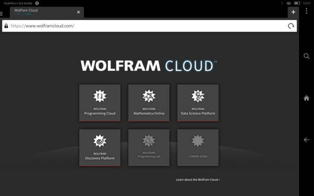Viewport: 314px width, 196px height.
Task: Open a new browser tab
Action: 293,12
